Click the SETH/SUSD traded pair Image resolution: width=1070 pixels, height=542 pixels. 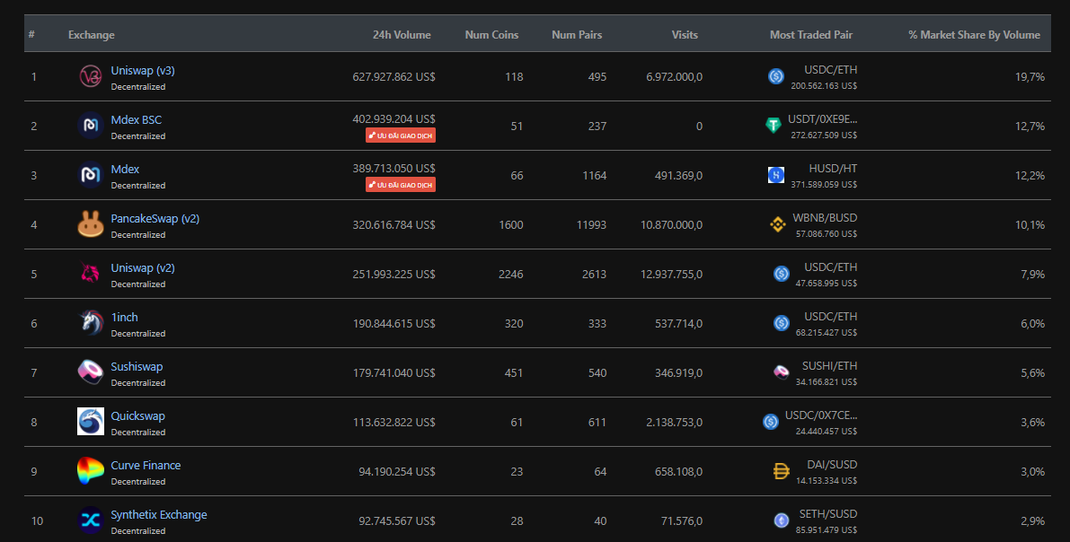[x=828, y=514]
